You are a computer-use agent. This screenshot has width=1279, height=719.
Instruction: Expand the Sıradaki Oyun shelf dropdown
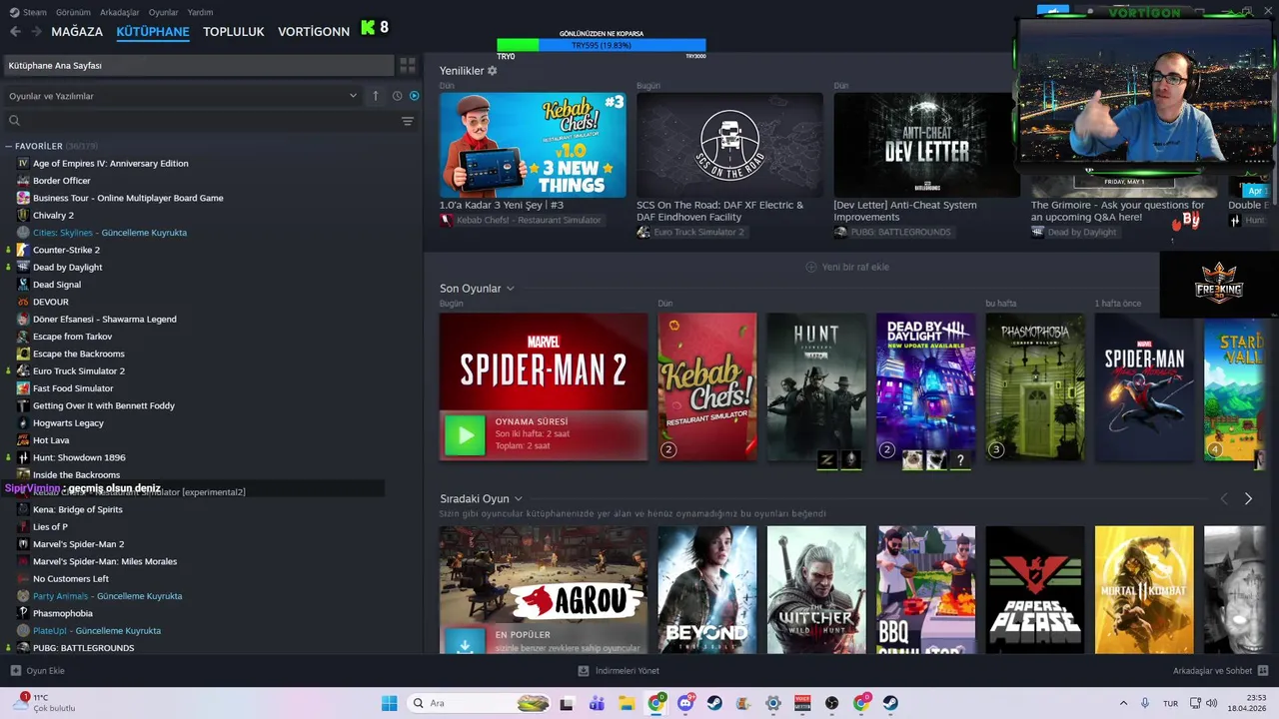coord(518,498)
